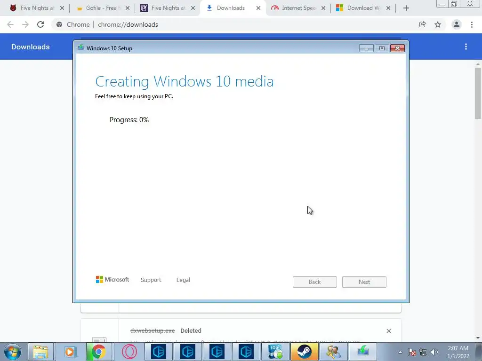Click Legal link in Windows 10 Setup

(183, 280)
